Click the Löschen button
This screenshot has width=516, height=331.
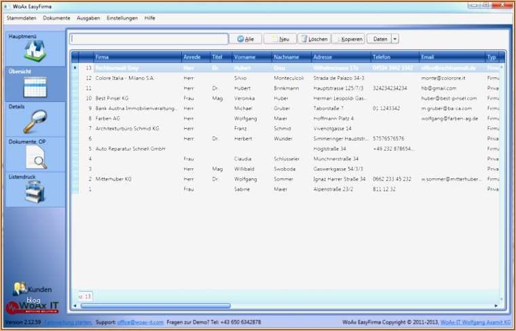coord(314,39)
